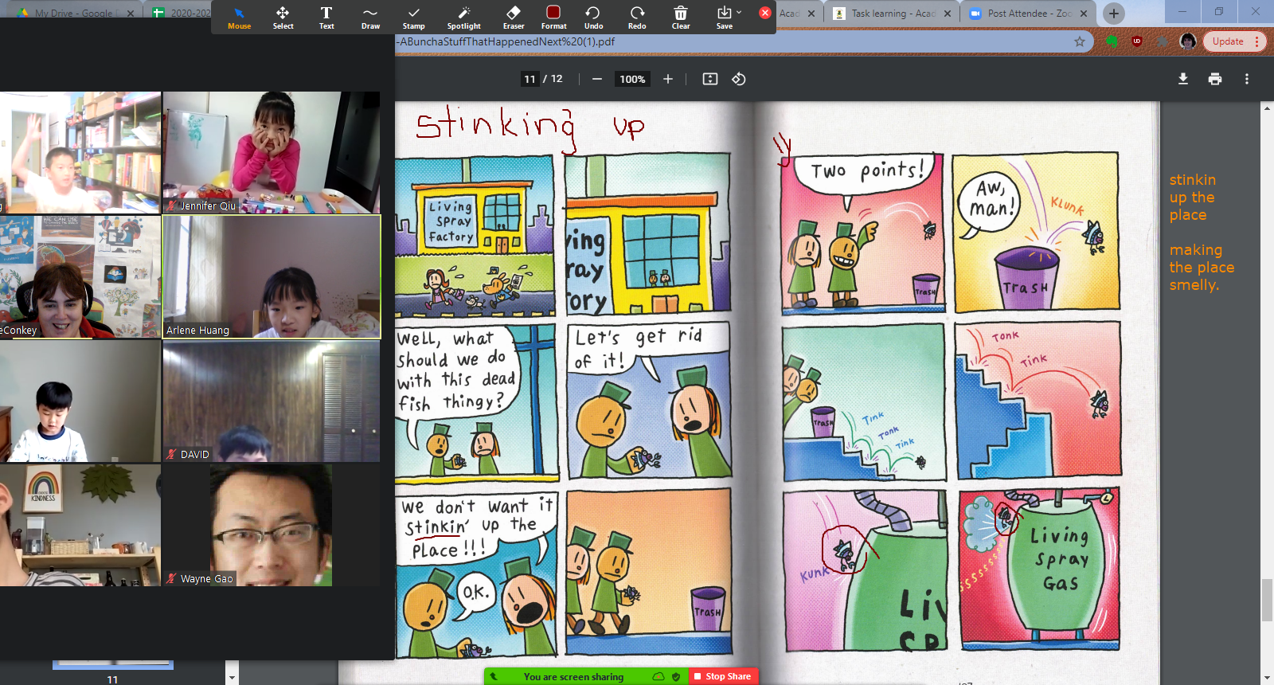Viewport: 1274px width, 685px height.
Task: Close the Task learning tab
Action: coord(948,14)
